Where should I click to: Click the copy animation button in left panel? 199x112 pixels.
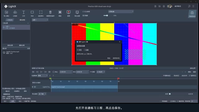coord(10,45)
